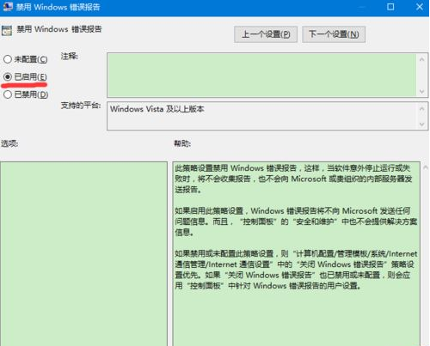
Task: Click the 支持的平台: label
Action: pos(81,106)
